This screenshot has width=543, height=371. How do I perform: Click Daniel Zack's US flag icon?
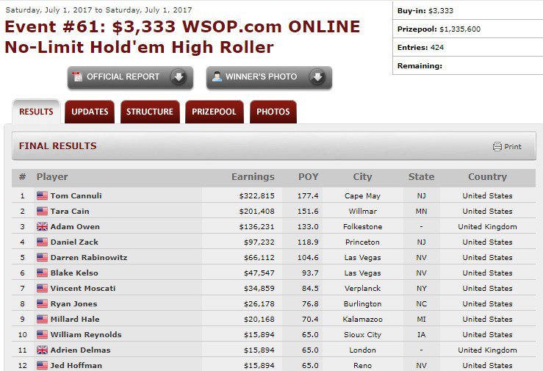point(42,242)
